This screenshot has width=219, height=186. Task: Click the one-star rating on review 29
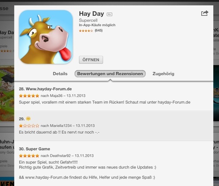(x=29, y=126)
